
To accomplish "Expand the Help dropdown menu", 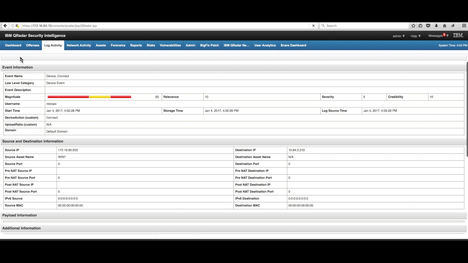I will coord(416,36).
